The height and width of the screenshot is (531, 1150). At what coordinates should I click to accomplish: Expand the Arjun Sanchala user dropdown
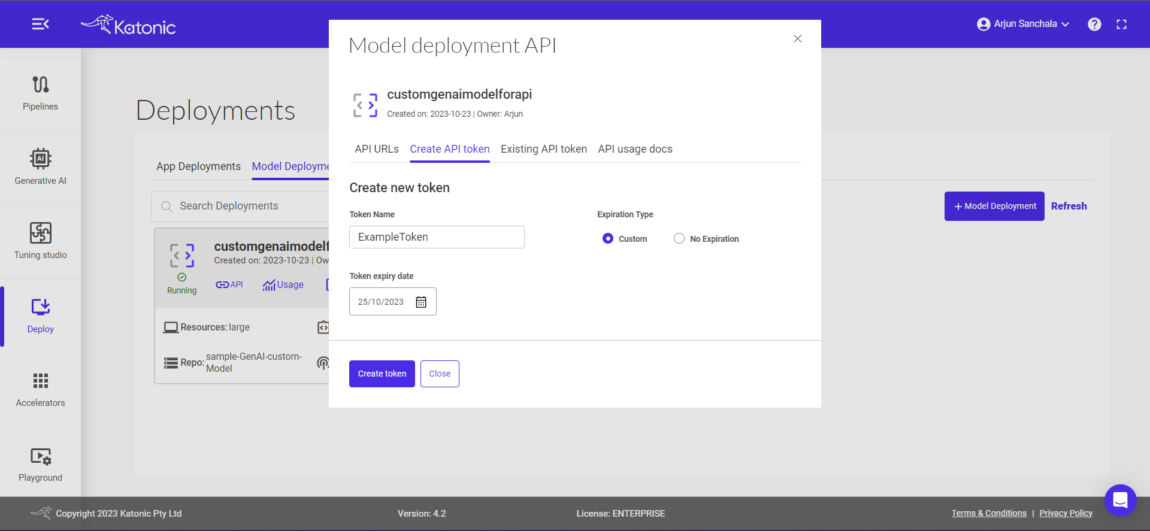(x=1024, y=24)
